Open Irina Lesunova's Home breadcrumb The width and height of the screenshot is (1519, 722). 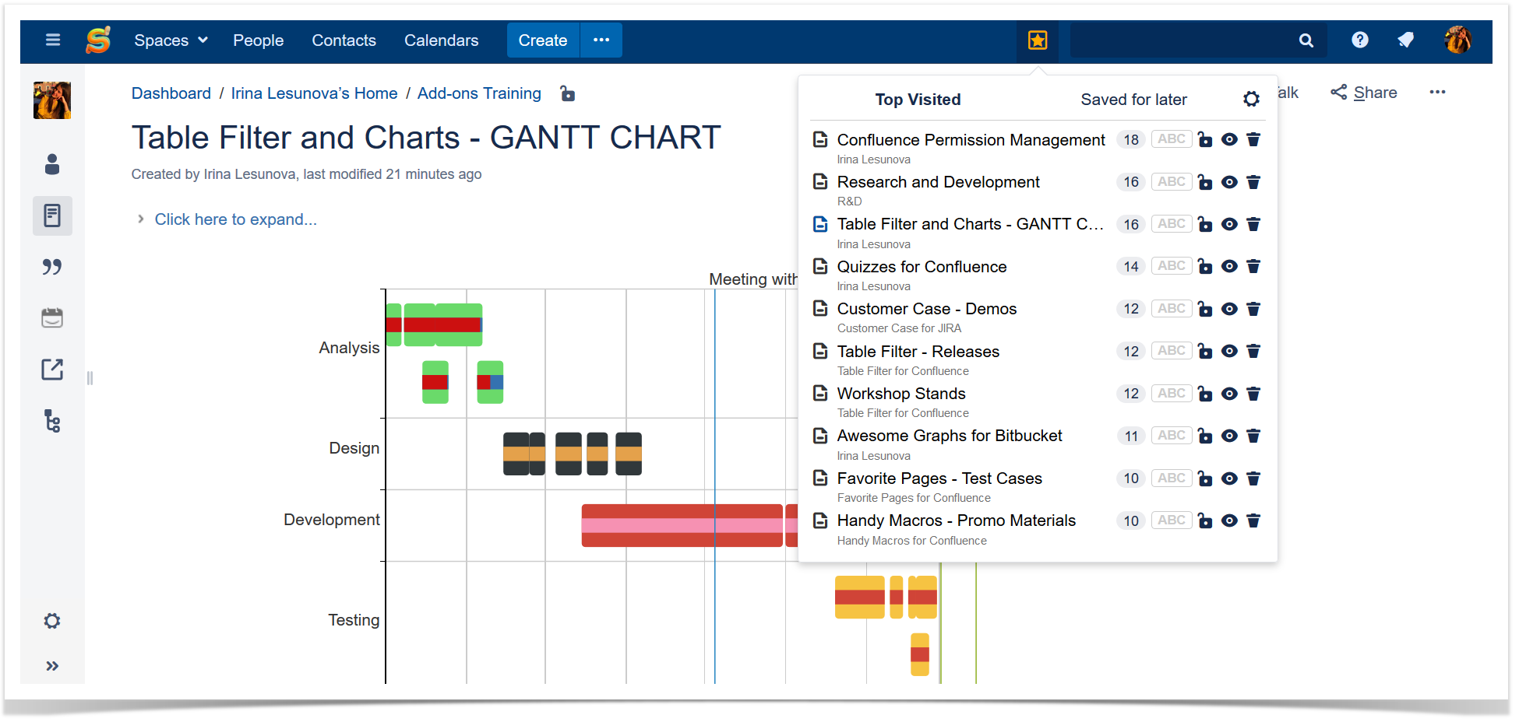tap(314, 93)
